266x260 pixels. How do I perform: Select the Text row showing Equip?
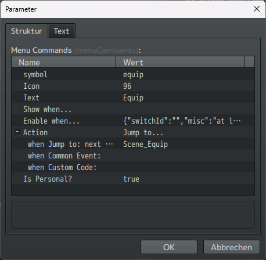(x=133, y=98)
